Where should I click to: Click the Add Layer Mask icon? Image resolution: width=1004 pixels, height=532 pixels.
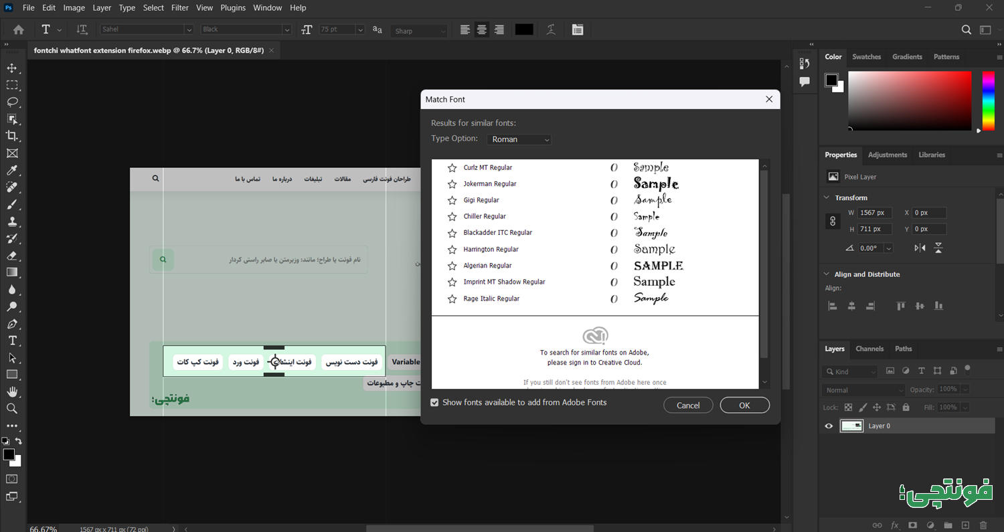tap(912, 525)
